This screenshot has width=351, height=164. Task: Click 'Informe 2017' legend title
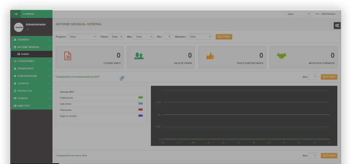click(67, 92)
